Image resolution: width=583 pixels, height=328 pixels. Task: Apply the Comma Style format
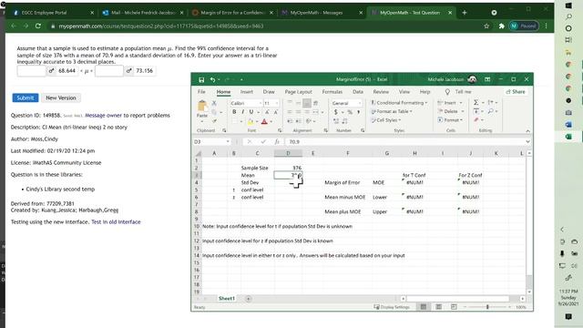pyautogui.click(x=358, y=112)
